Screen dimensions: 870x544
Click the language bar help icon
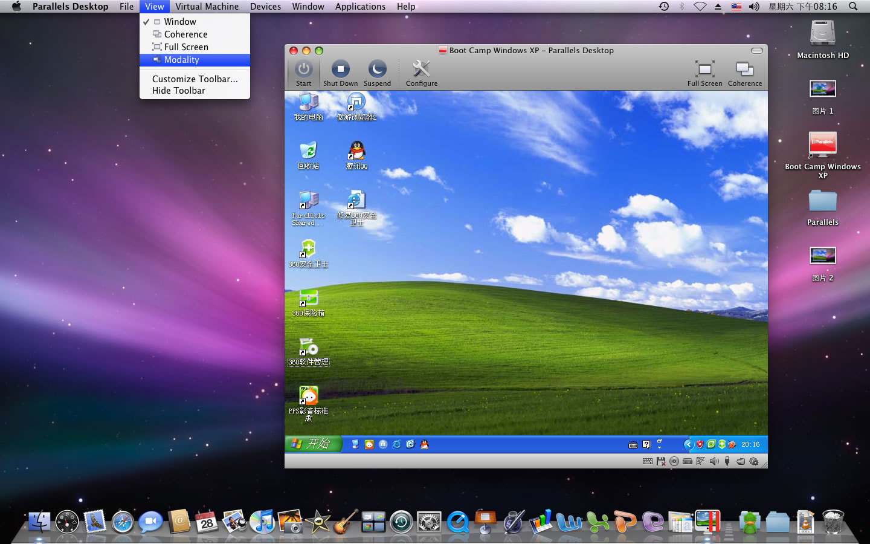coord(646,444)
